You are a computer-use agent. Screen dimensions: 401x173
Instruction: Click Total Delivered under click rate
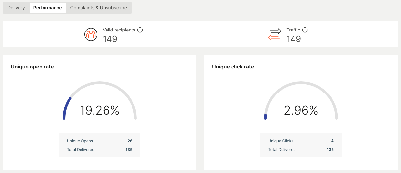coord(282,150)
